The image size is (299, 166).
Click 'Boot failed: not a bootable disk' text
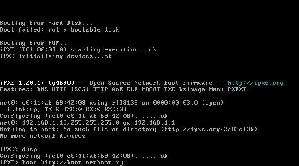(59, 30)
